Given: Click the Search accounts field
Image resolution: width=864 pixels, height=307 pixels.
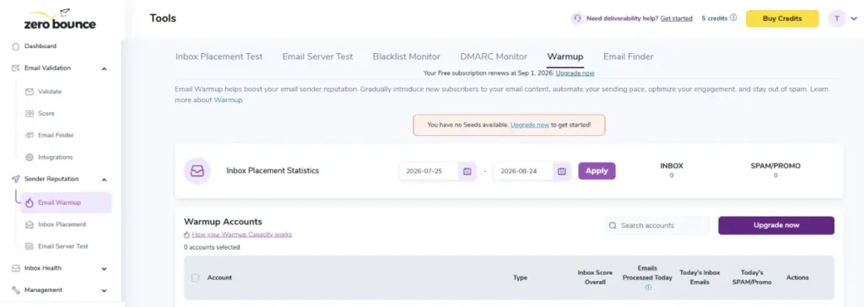Looking at the screenshot, I should pos(657,225).
